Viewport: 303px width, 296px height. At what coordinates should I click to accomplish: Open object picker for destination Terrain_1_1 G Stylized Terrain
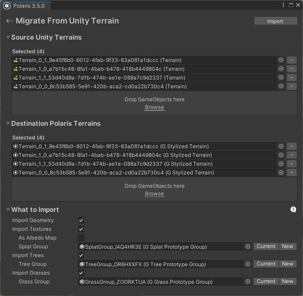[x=281, y=164]
